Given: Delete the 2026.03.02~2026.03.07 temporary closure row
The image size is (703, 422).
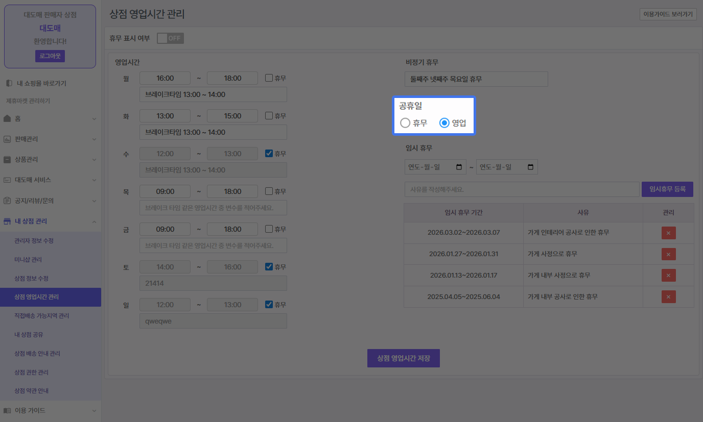Looking at the screenshot, I should click(x=668, y=233).
